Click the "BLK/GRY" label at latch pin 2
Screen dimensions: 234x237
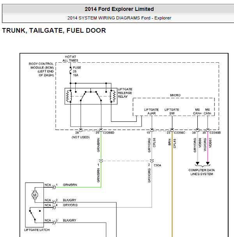pyautogui.click(x=69, y=200)
